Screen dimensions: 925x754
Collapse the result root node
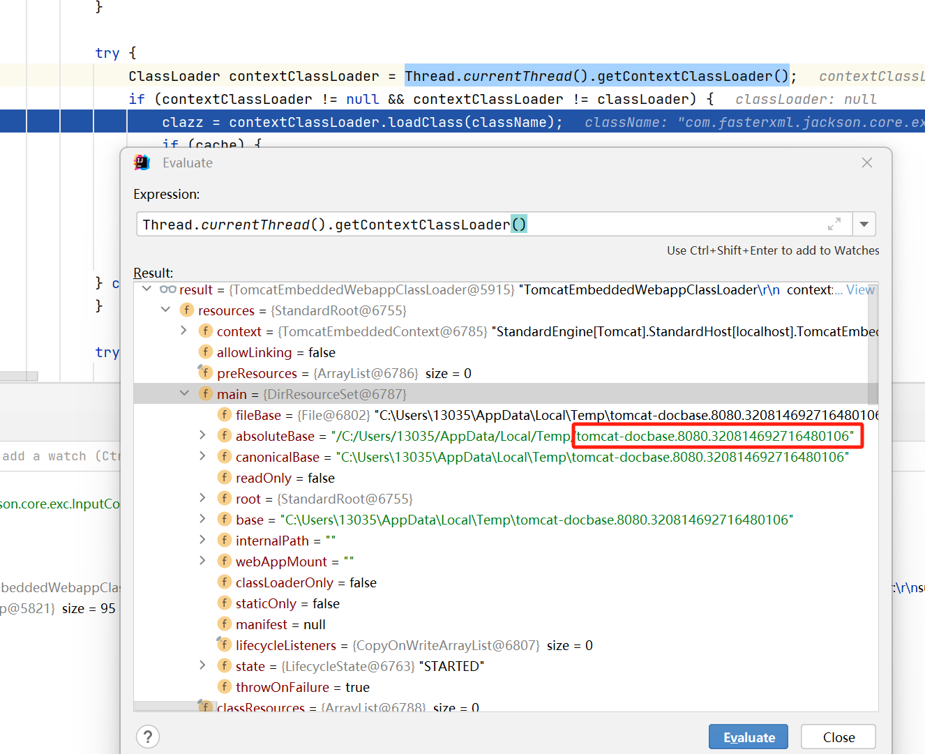pos(146,289)
